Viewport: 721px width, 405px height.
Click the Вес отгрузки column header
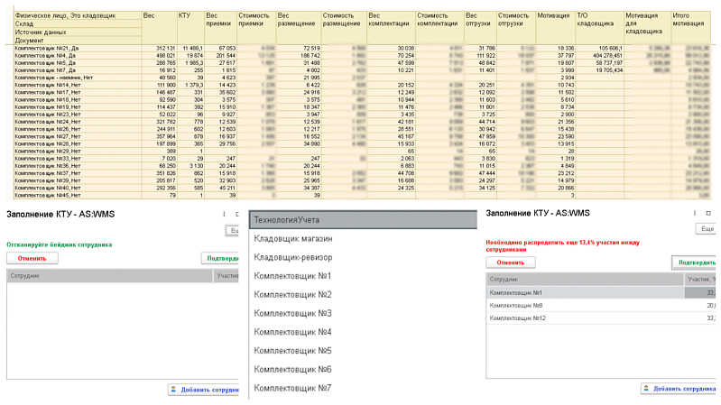(x=480, y=28)
